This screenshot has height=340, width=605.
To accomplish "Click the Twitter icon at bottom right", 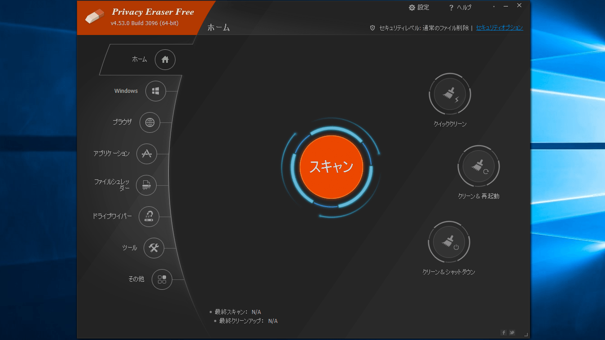I will coord(512,332).
